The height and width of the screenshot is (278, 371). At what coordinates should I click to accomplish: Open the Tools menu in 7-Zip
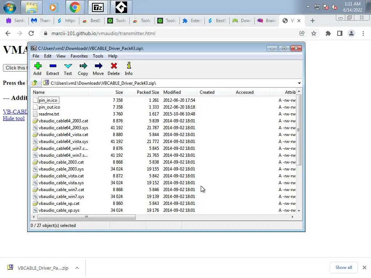tap(98, 56)
